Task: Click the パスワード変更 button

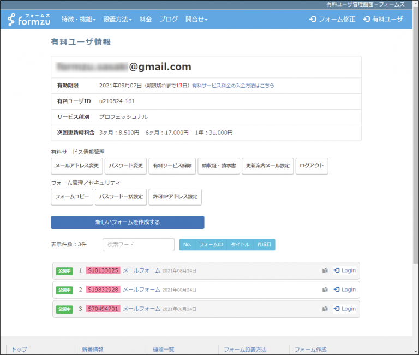Action: pyautogui.click(x=125, y=166)
